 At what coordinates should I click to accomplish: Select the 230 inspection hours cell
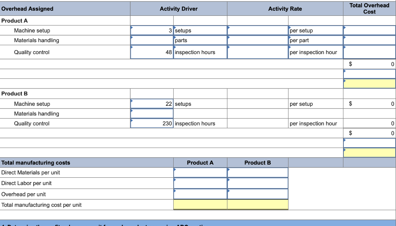(x=152, y=123)
